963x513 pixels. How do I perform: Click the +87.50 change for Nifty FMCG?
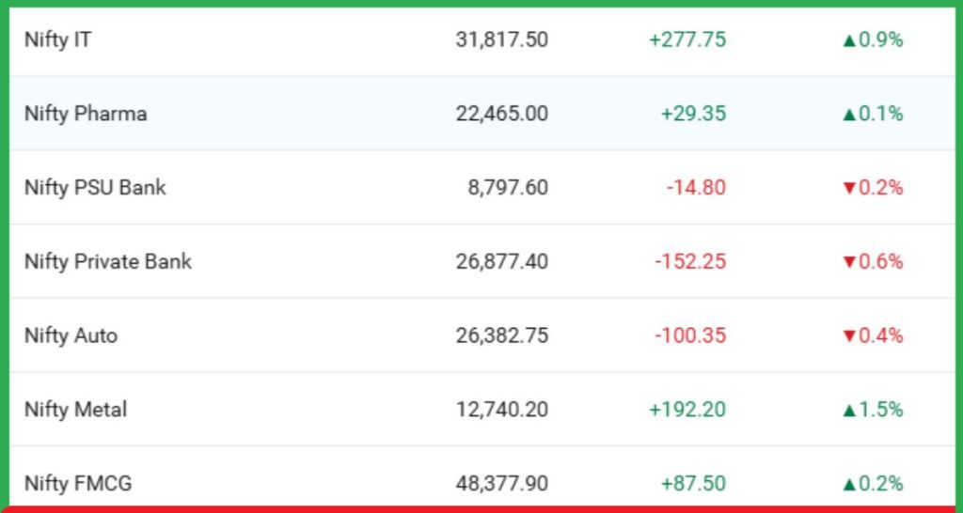693,484
